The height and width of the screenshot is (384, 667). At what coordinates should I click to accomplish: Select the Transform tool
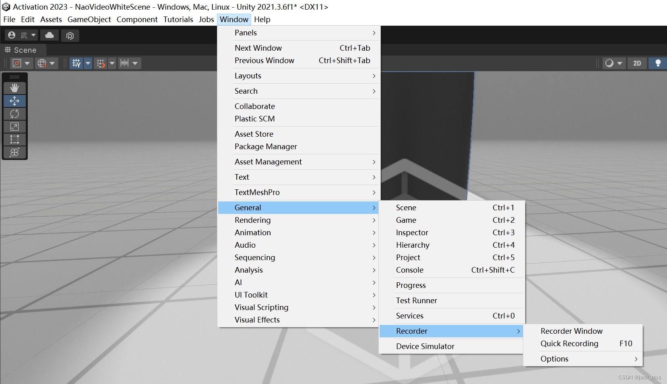point(14,152)
